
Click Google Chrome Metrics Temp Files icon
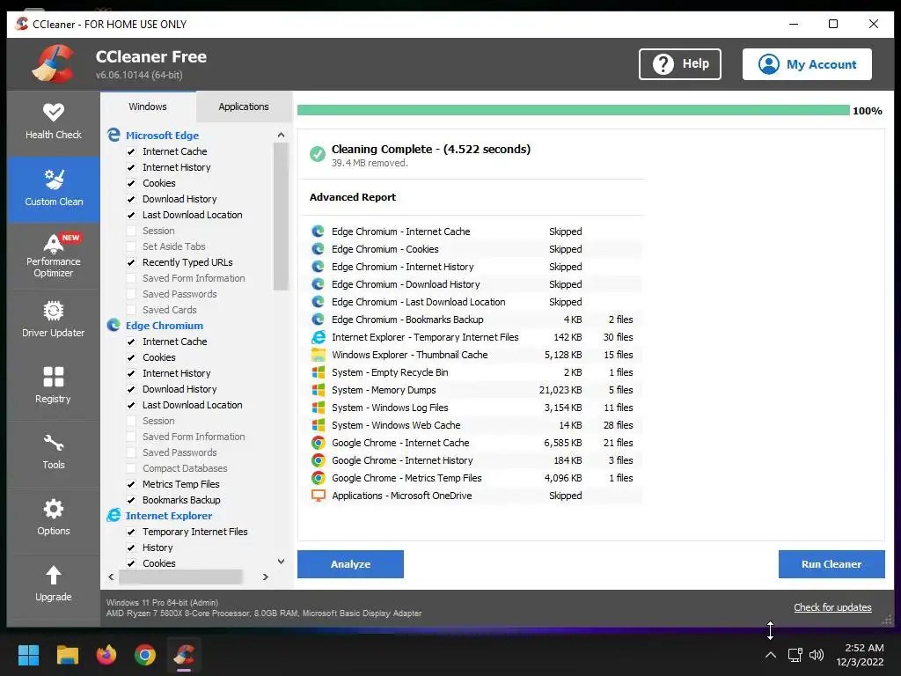tap(318, 478)
